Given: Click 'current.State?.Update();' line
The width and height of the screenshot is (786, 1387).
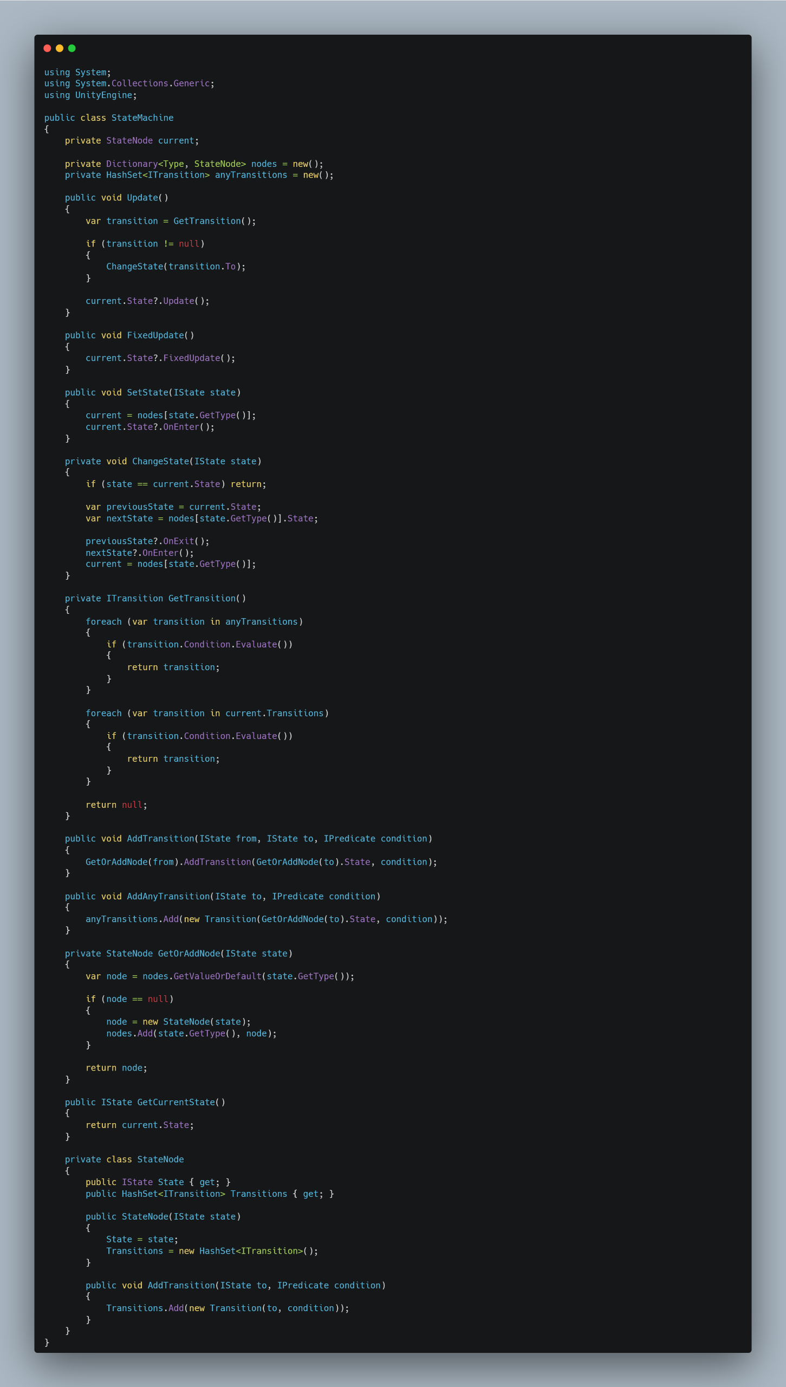Looking at the screenshot, I should (147, 301).
